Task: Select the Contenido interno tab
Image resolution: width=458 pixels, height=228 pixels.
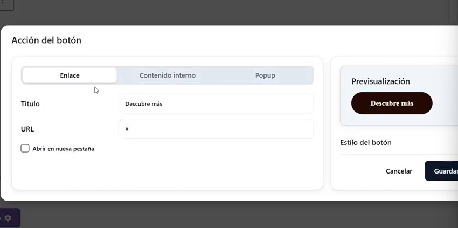Action: (167, 75)
